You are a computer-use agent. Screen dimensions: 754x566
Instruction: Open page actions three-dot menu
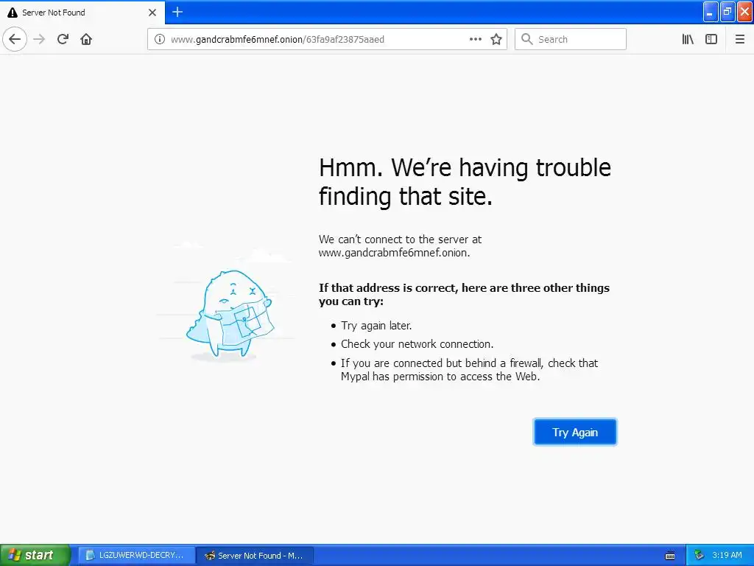tap(475, 39)
